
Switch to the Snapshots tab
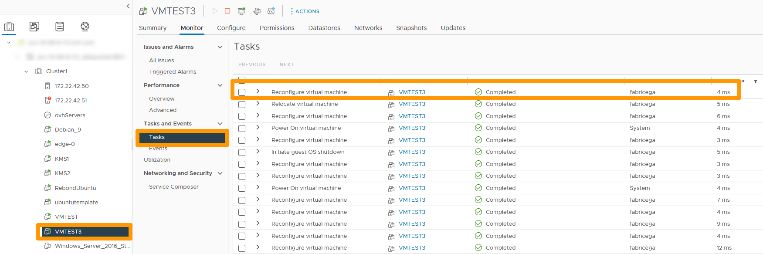(411, 28)
